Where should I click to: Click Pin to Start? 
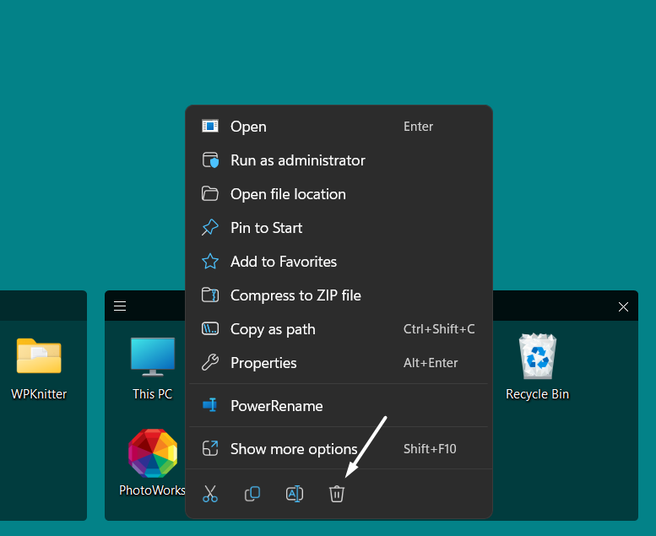(x=266, y=228)
